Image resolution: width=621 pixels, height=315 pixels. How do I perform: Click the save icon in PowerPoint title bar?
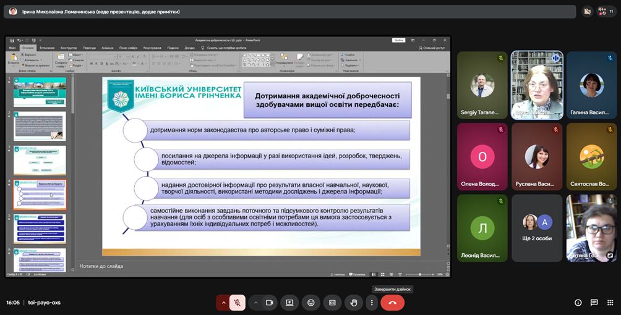[x=12, y=40]
